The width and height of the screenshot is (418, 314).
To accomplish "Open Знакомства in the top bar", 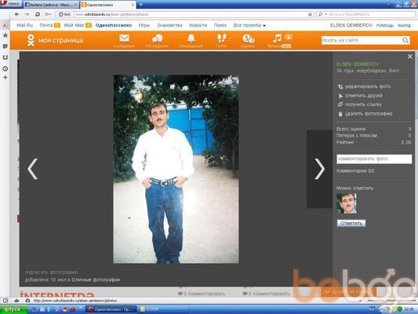I will point(169,25).
